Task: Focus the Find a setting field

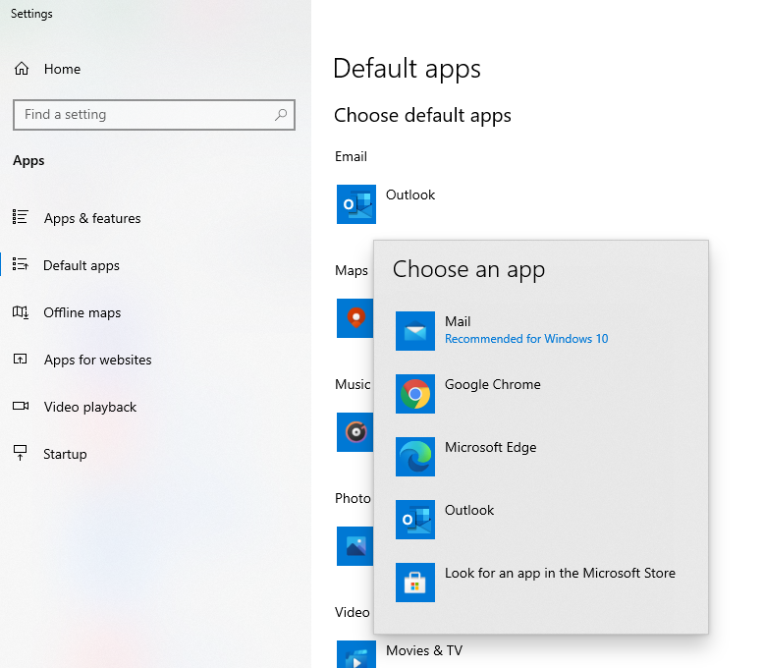Action: [x=154, y=115]
